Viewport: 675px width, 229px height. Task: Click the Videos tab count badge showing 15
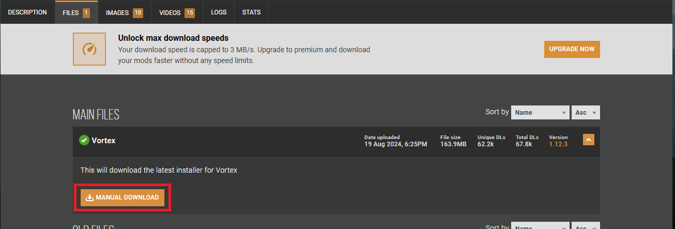coord(190,12)
